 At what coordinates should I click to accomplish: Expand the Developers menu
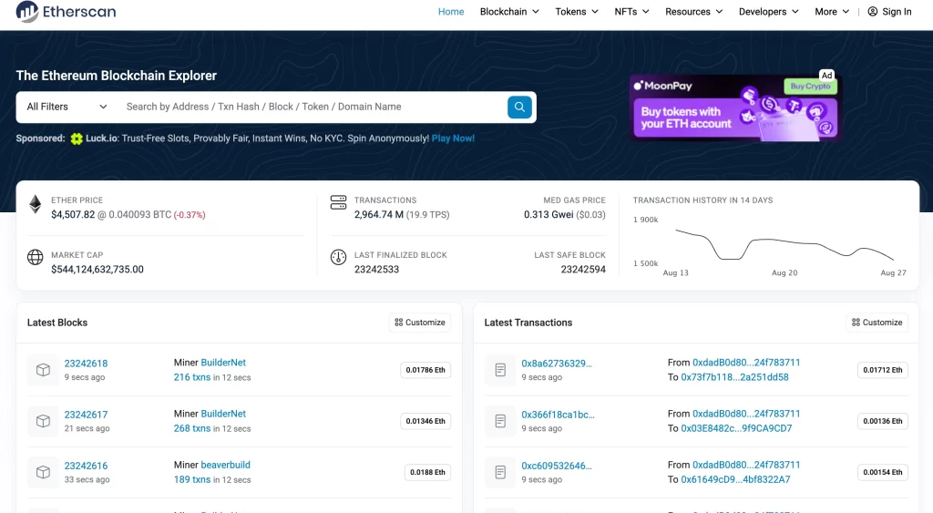[x=768, y=11]
